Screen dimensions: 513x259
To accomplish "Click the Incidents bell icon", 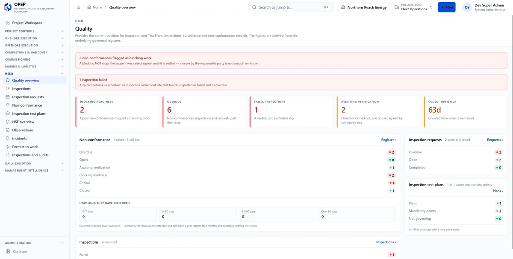I will (8, 138).
